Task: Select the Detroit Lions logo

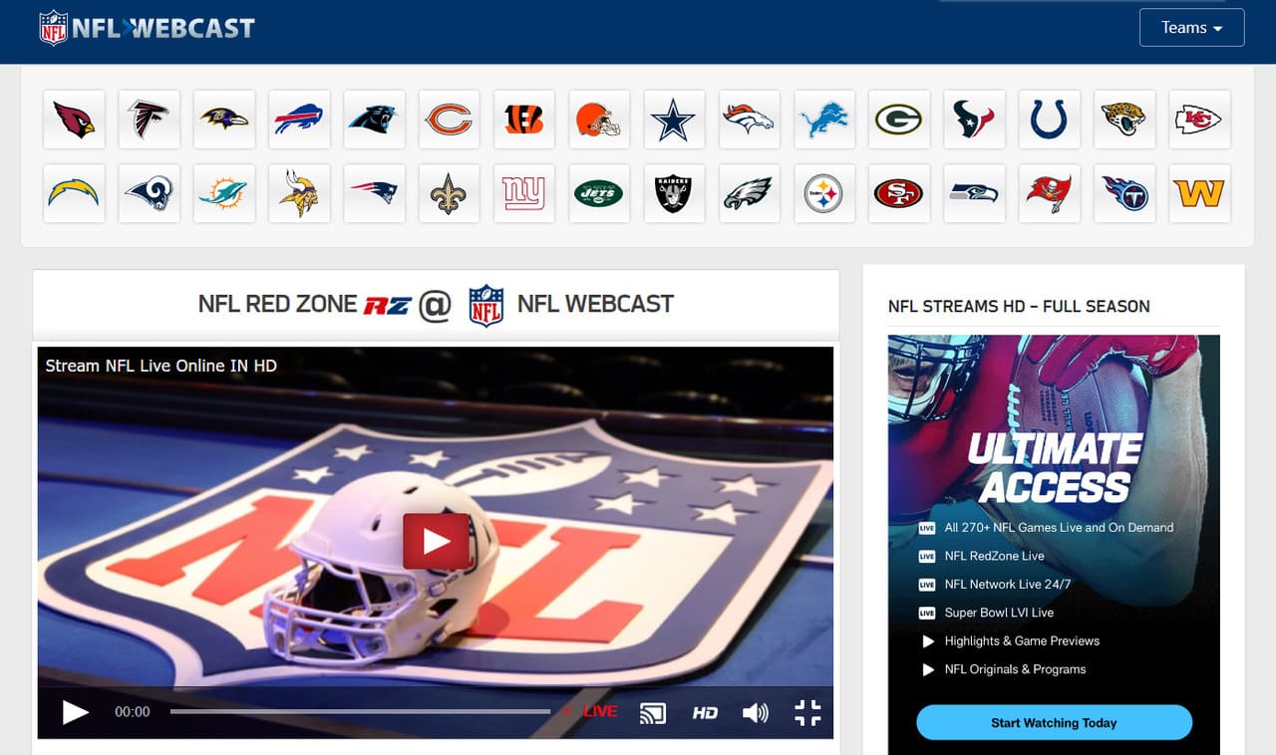Action: click(824, 120)
